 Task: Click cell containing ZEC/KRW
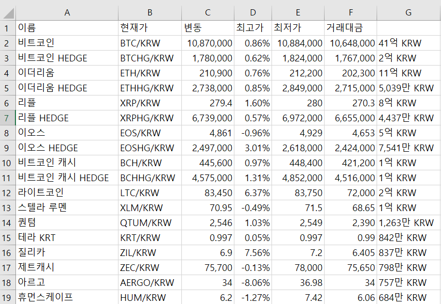150,267
